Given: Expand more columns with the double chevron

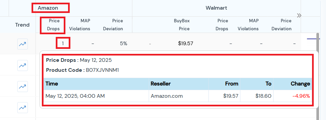Looking at the screenshot, I should (x=299, y=15).
